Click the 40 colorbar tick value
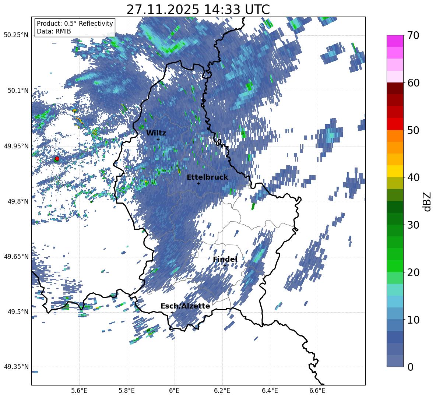 click(x=413, y=177)
